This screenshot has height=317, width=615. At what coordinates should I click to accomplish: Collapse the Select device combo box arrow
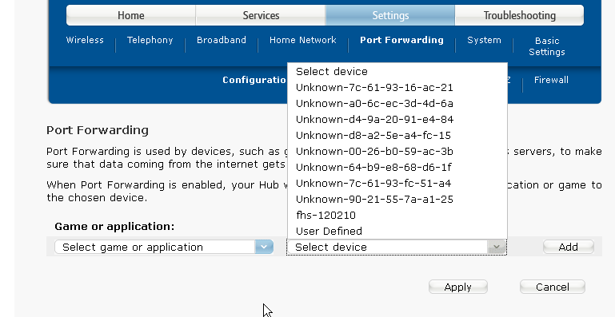click(496, 248)
